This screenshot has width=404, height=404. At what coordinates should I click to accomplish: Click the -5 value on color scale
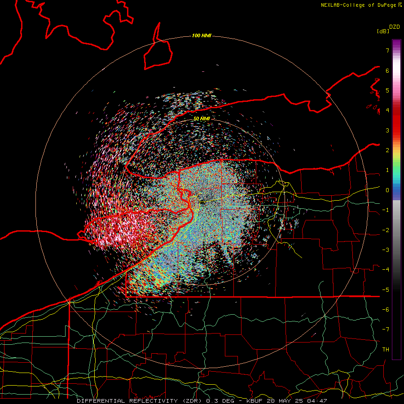pyautogui.click(x=386, y=290)
